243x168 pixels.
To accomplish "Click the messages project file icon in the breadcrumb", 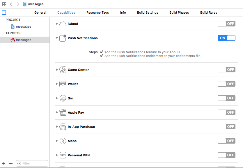I will [25, 4].
